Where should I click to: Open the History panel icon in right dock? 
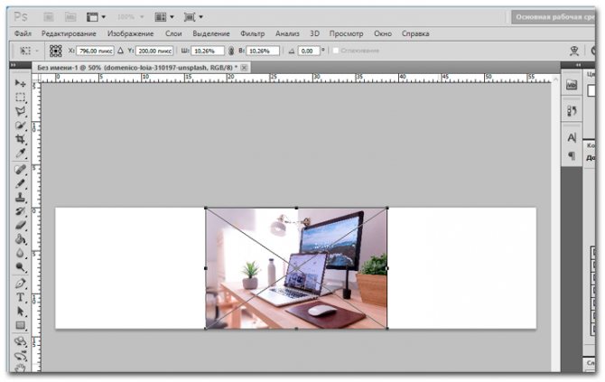[x=572, y=111]
